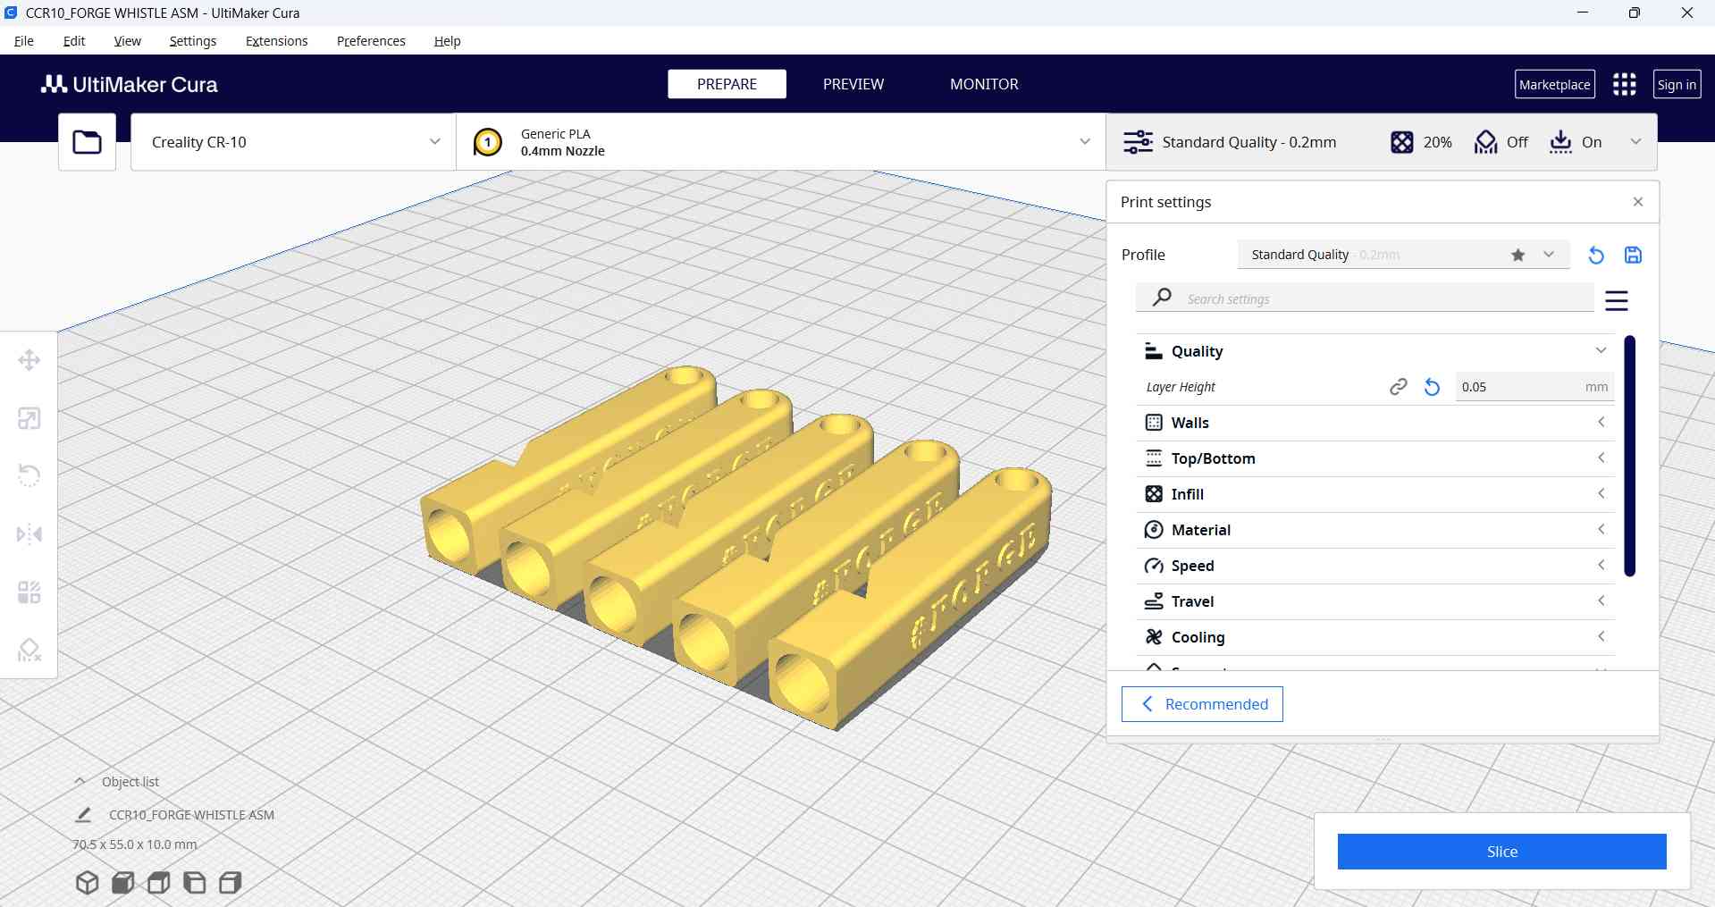Click the Layer Height link icon
Viewport: 1715px width, 907px height.
[1398, 387]
